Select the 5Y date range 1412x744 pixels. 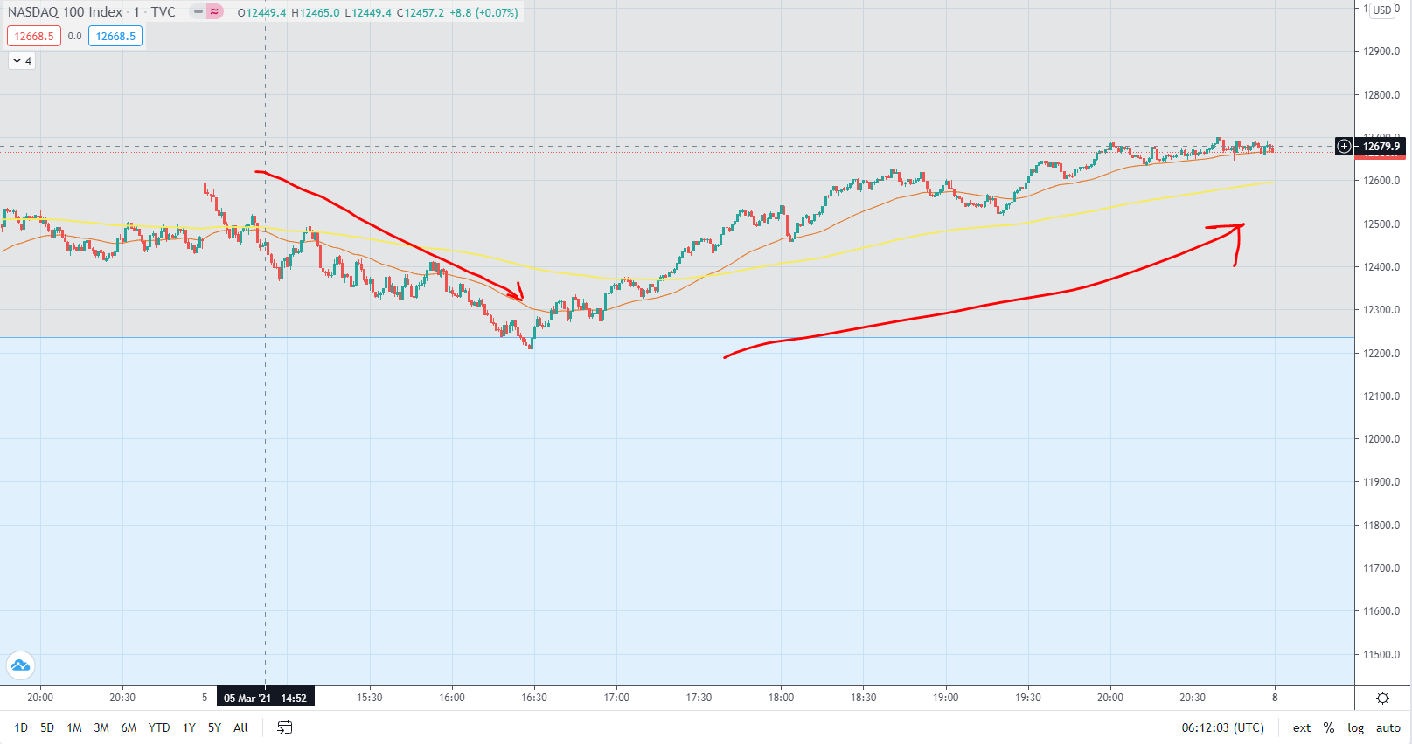(x=214, y=727)
